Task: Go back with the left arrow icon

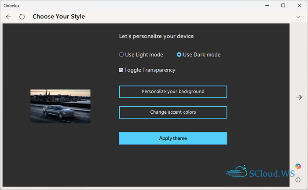Action: pos(8,17)
